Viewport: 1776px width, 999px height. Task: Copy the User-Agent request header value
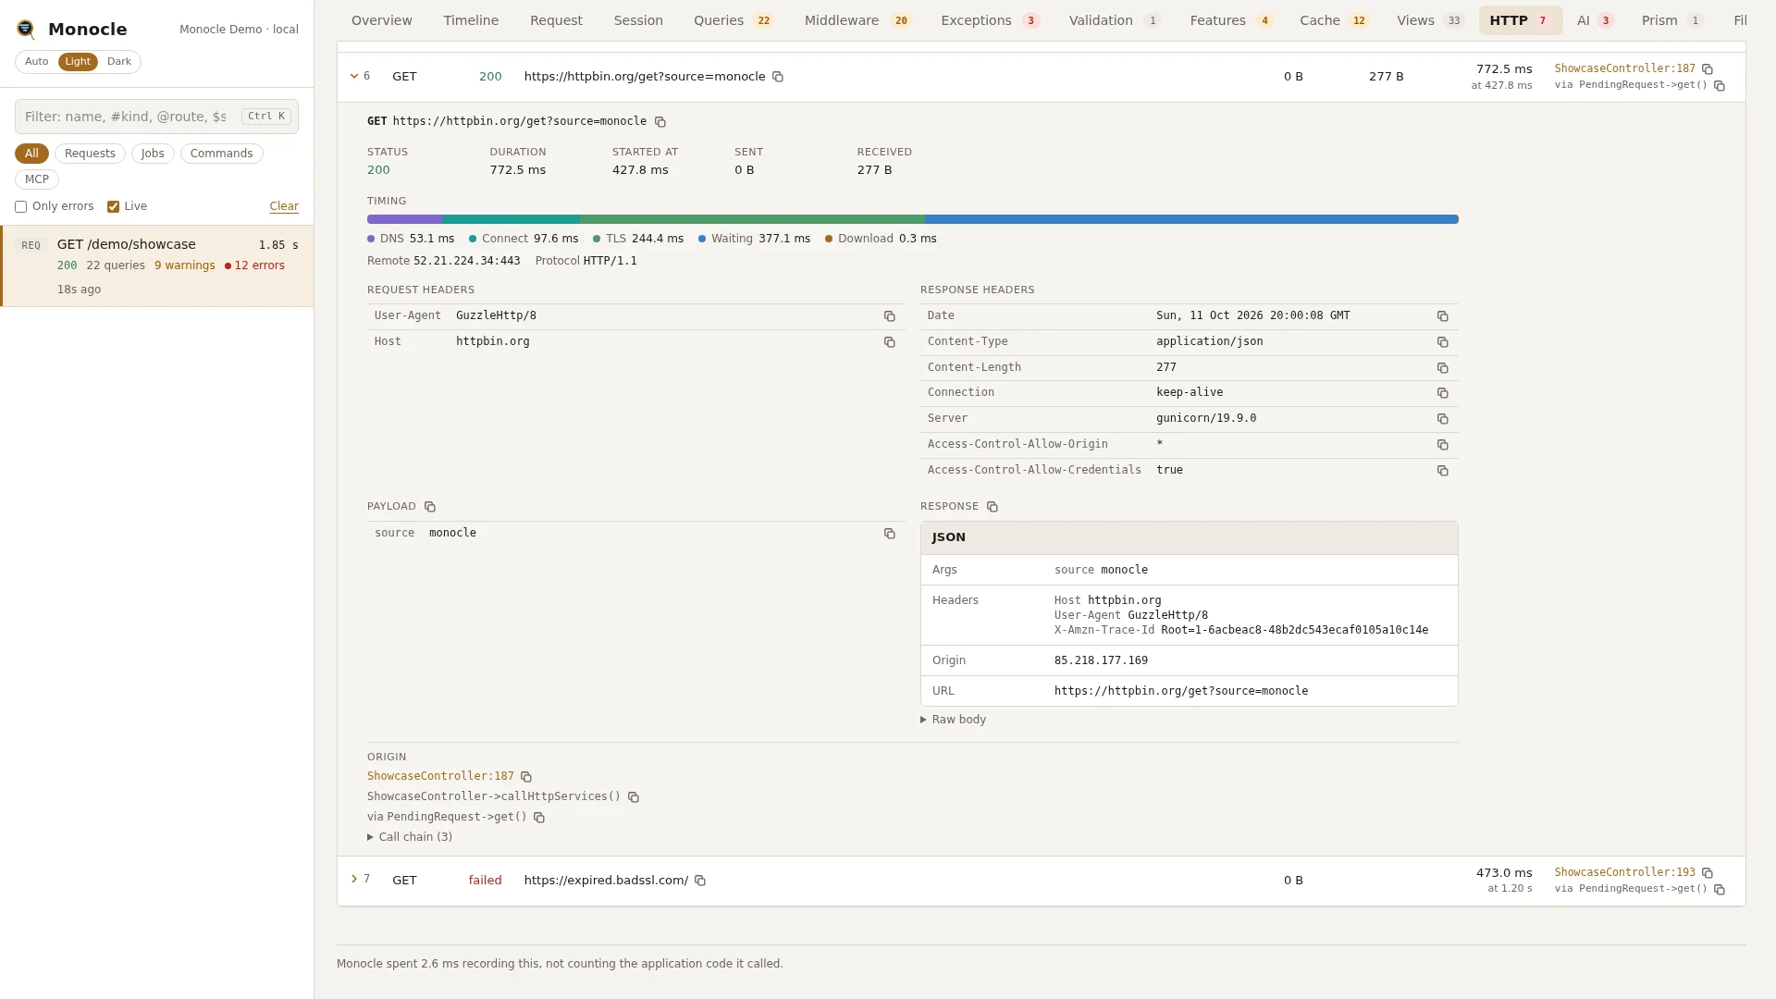coord(889,316)
